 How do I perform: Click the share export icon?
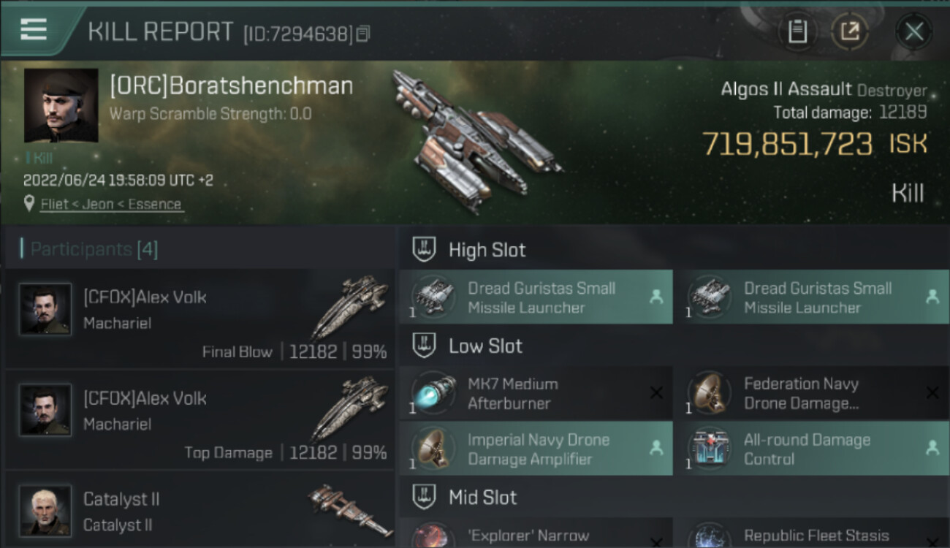point(850,31)
